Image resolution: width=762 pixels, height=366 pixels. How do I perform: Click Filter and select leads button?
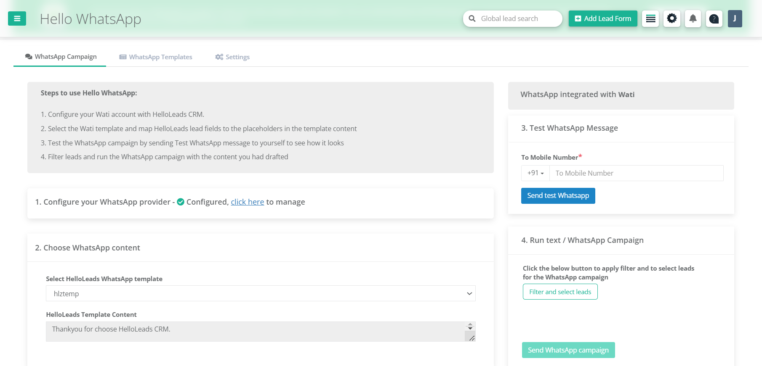tap(560, 292)
